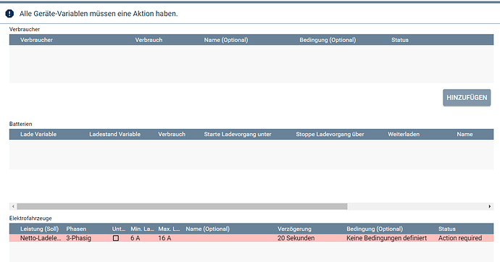Click the horizontal scrollbar left arrow

tap(13, 206)
